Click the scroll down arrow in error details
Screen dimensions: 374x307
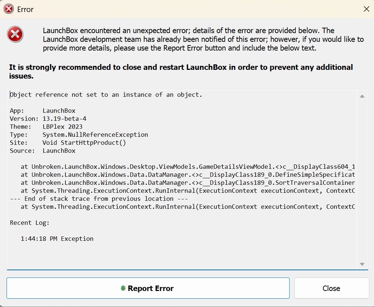(362, 264)
